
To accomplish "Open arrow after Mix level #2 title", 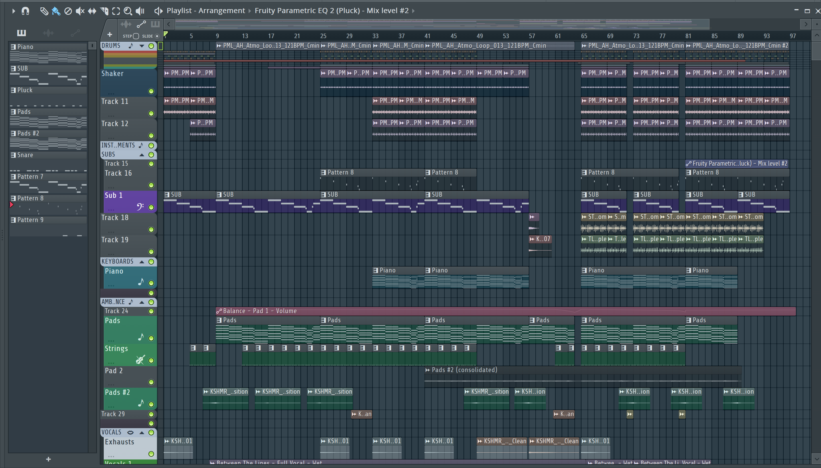I will click(414, 11).
